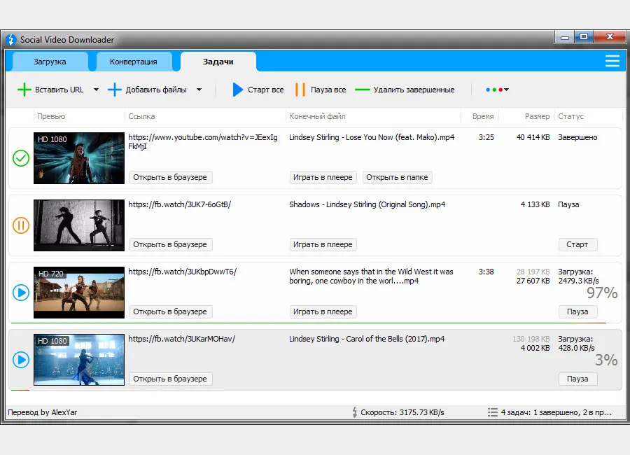Click the Ссылка column header
Image resolution: width=630 pixels, height=455 pixels.
141,116
